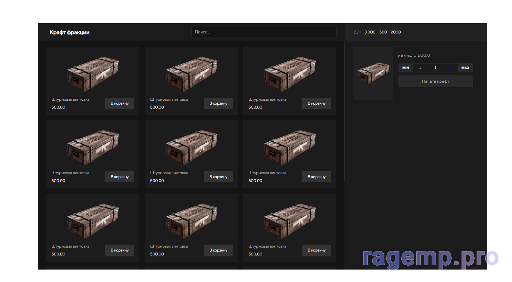Click the Поиск search field
This screenshot has width=512, height=282.
[264, 32]
